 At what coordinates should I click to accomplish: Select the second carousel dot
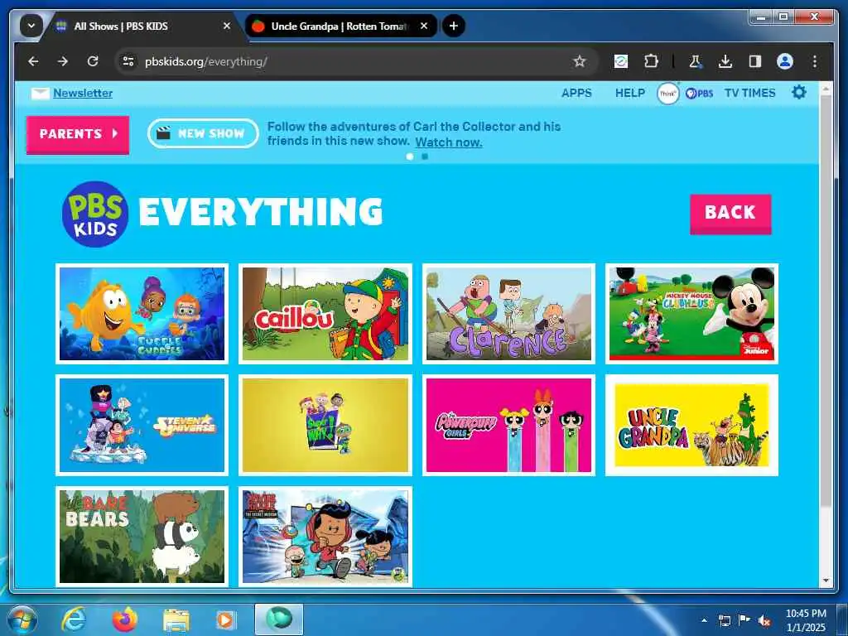coord(425,157)
